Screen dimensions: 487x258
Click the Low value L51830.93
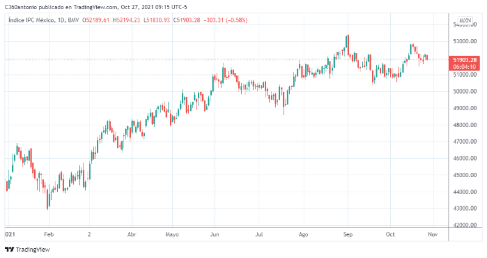point(156,20)
